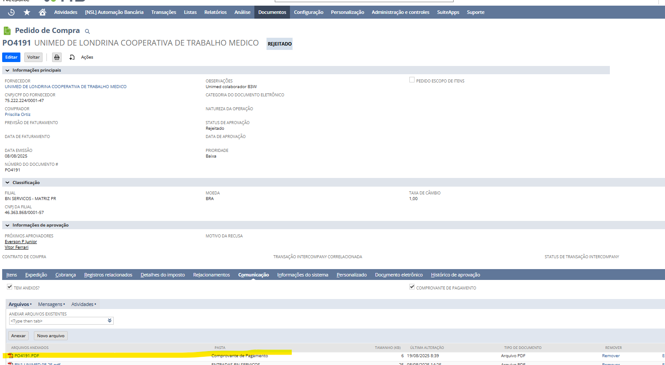The height and width of the screenshot is (365, 665).
Task: Open the recent records history icon
Action: [x=11, y=12]
